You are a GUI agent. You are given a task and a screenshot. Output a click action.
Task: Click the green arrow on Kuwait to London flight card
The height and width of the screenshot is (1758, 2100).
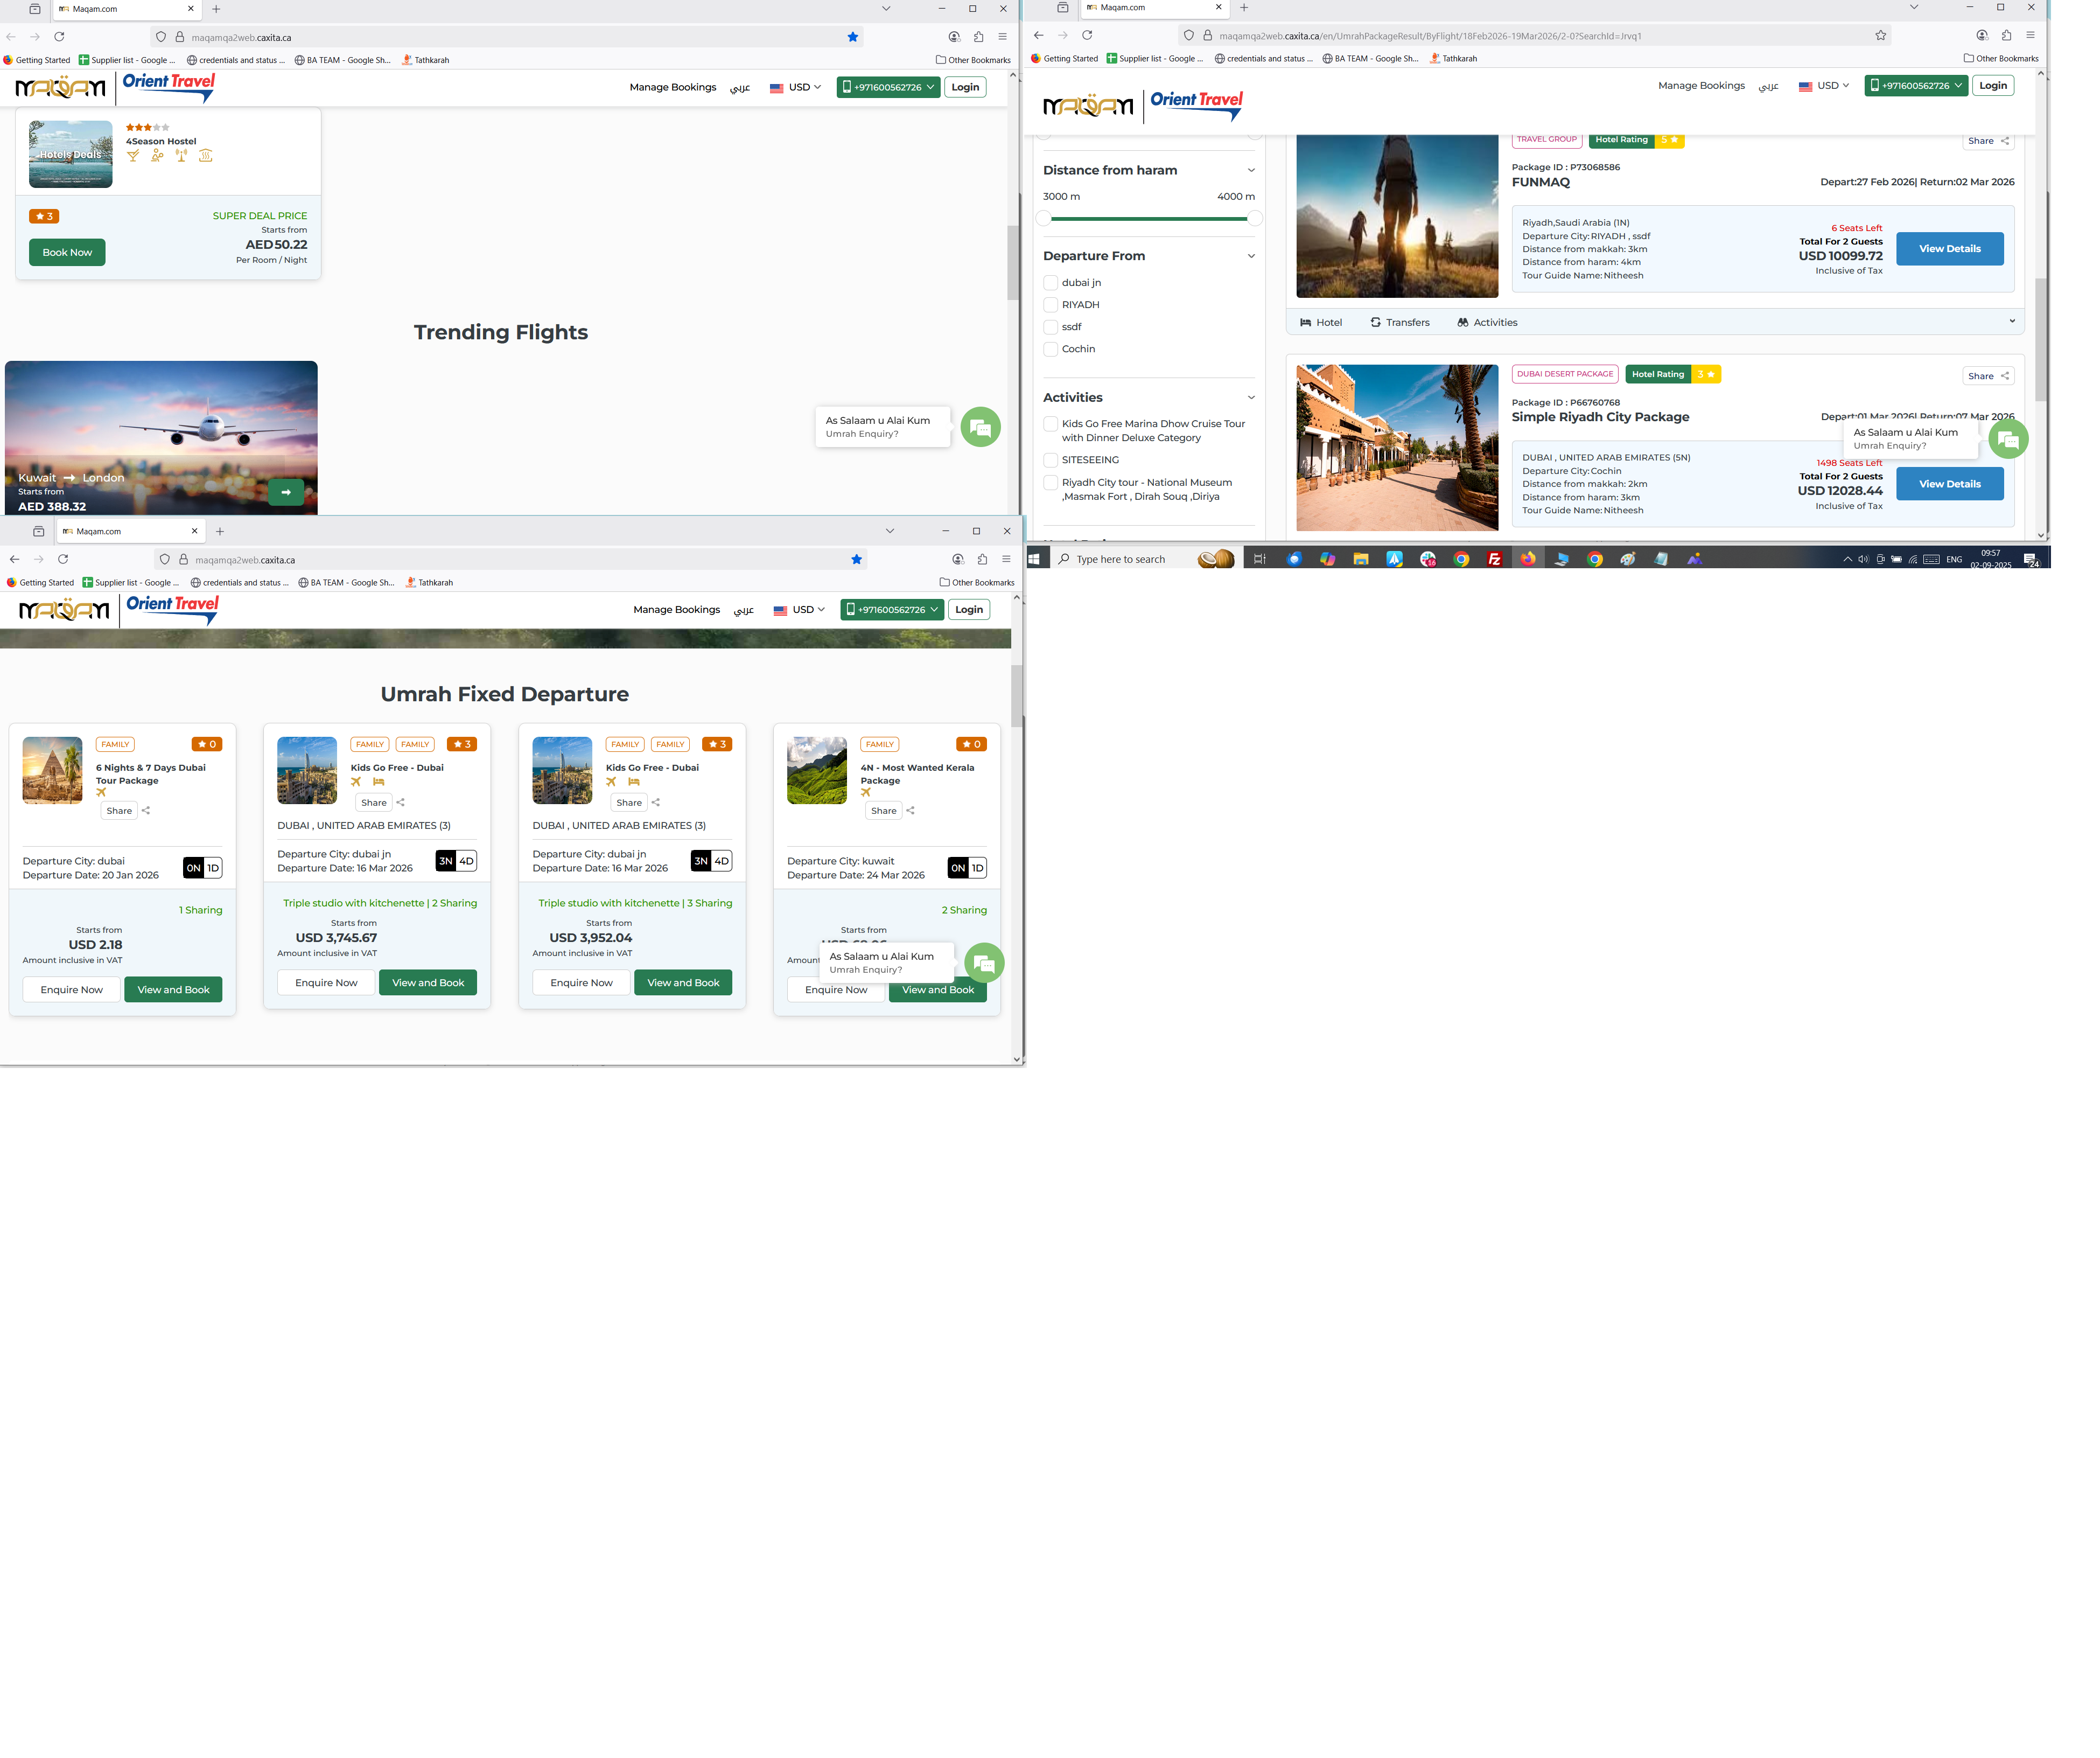pos(286,492)
